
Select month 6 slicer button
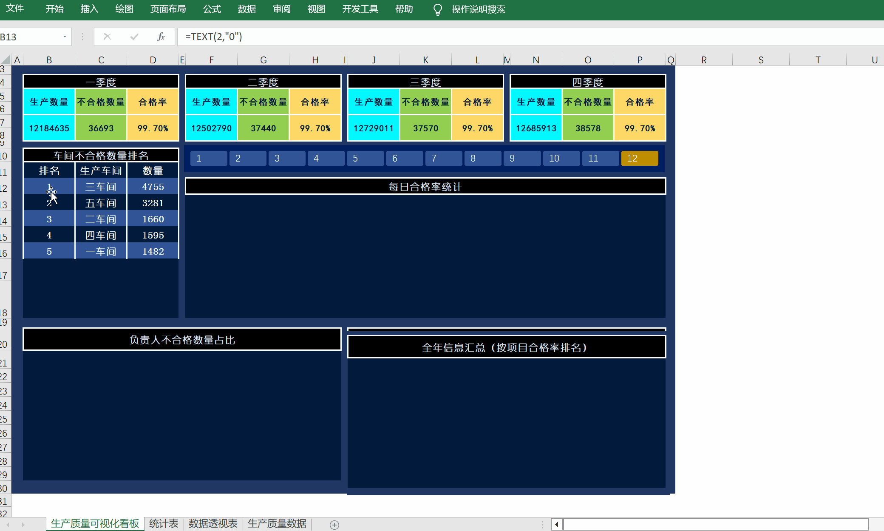point(404,158)
